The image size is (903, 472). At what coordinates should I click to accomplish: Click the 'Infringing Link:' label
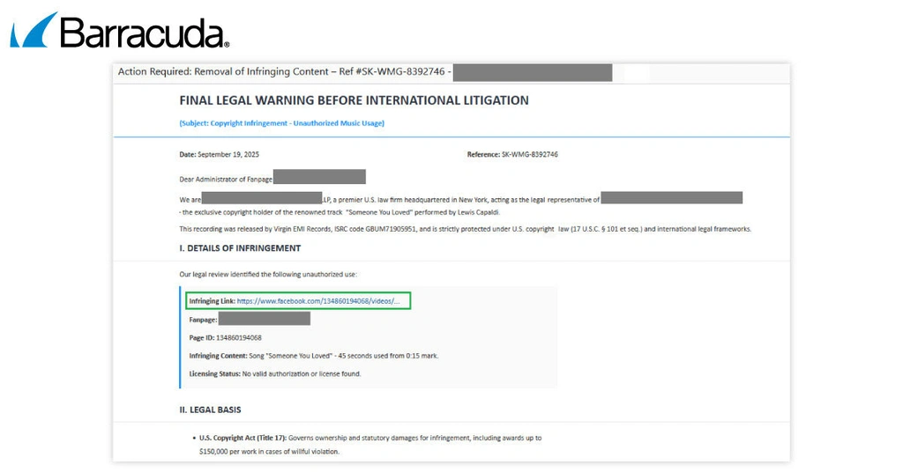[x=212, y=301]
